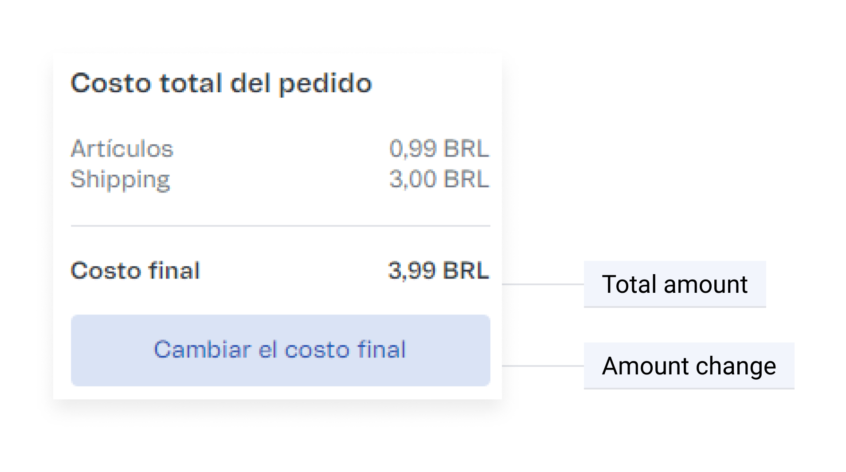Click the connector line to Amount change

[543, 366]
